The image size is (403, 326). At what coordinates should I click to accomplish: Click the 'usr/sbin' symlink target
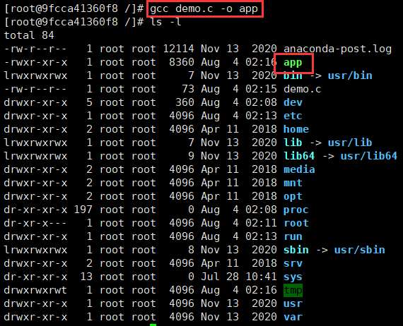click(359, 250)
